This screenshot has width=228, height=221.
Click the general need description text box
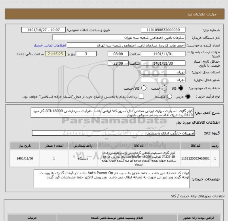coord(112,113)
